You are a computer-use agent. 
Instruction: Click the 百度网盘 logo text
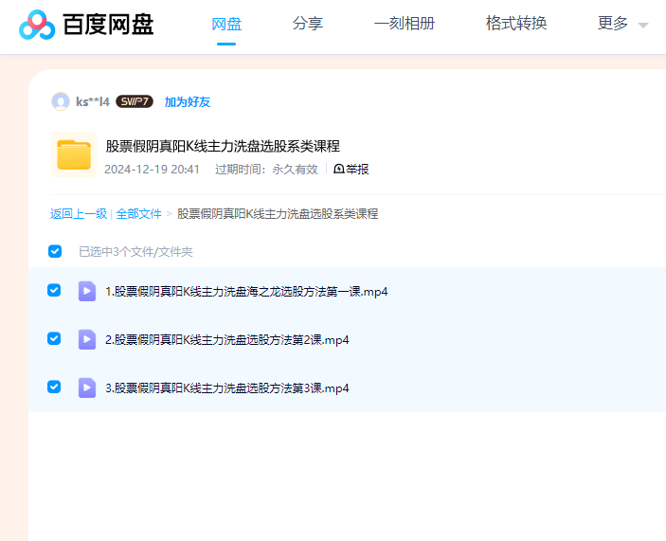pos(108,25)
